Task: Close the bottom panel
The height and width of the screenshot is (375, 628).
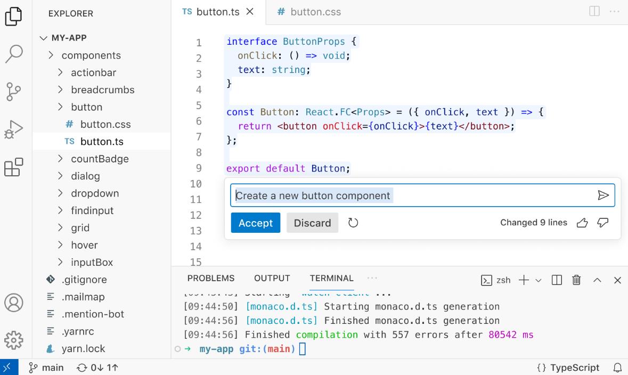Action: point(617,280)
